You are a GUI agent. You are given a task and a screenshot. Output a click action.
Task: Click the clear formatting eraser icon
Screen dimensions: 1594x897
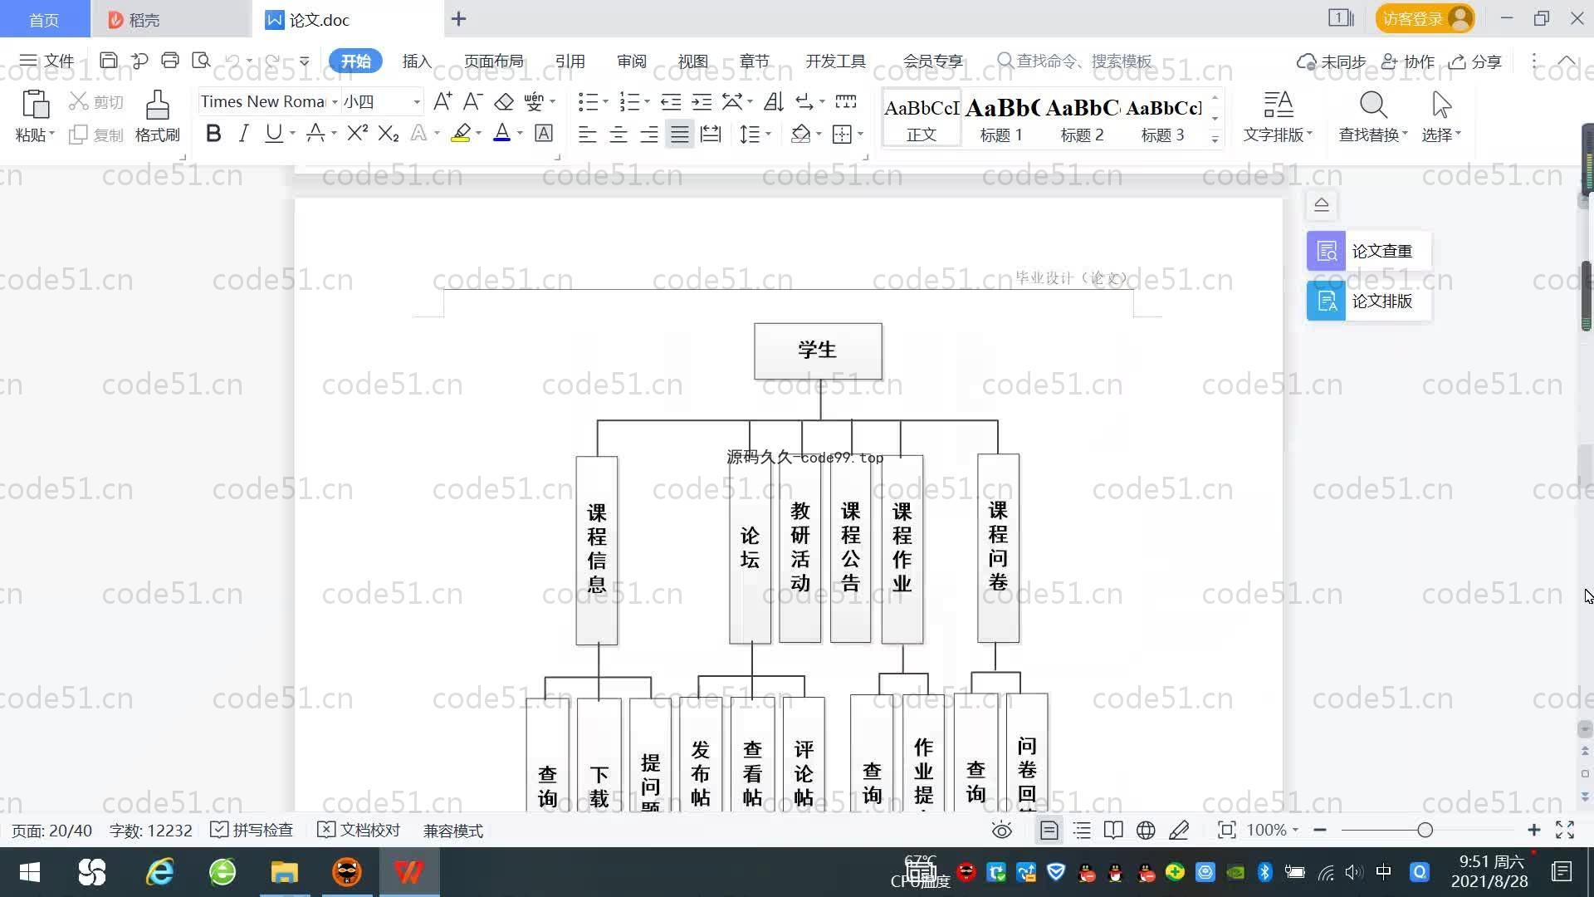pos(504,102)
